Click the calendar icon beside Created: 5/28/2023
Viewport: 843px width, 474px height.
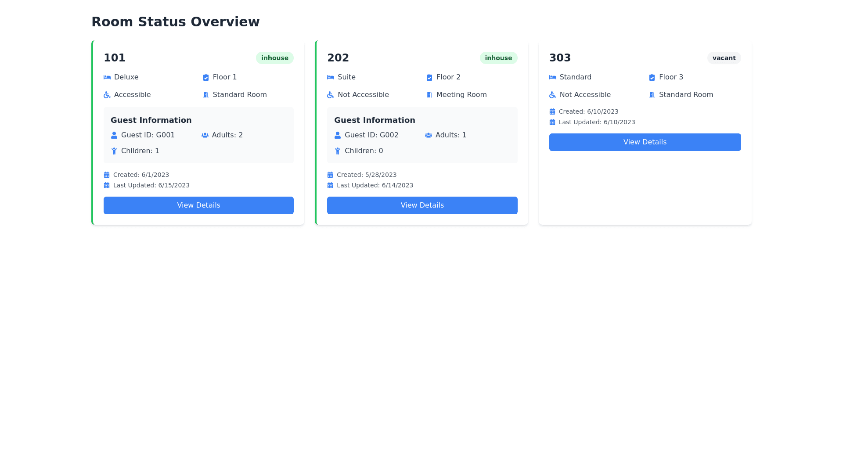click(x=330, y=175)
